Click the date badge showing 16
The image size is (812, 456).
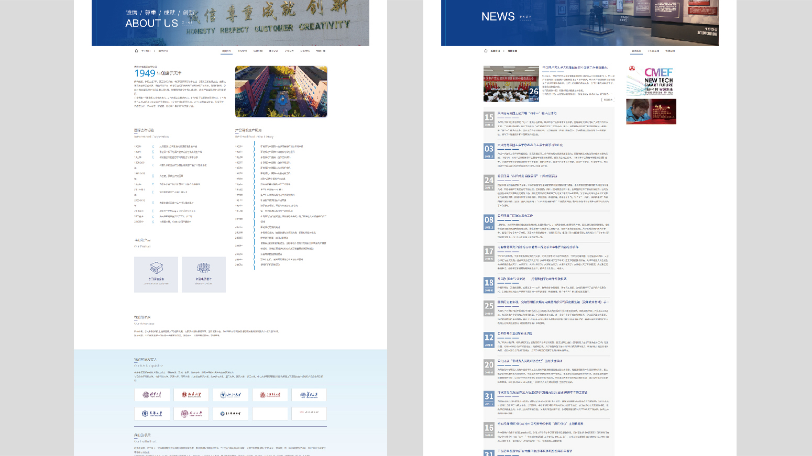(489, 430)
